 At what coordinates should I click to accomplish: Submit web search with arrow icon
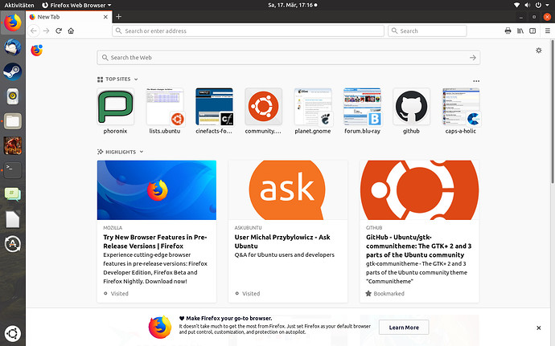(473, 58)
